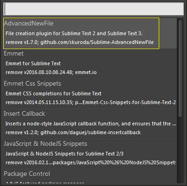Click the 'remove v1.2.0; github.com/daguej' line
The width and height of the screenshot is (187, 186).
[x=73, y=132]
